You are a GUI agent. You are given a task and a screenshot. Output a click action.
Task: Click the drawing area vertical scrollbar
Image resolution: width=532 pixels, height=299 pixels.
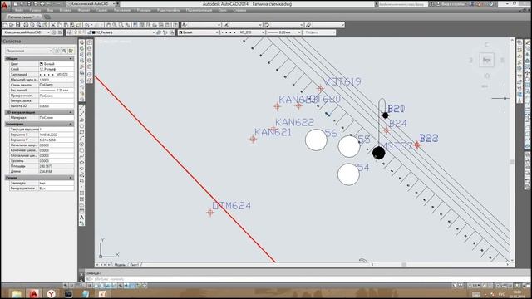(512, 149)
